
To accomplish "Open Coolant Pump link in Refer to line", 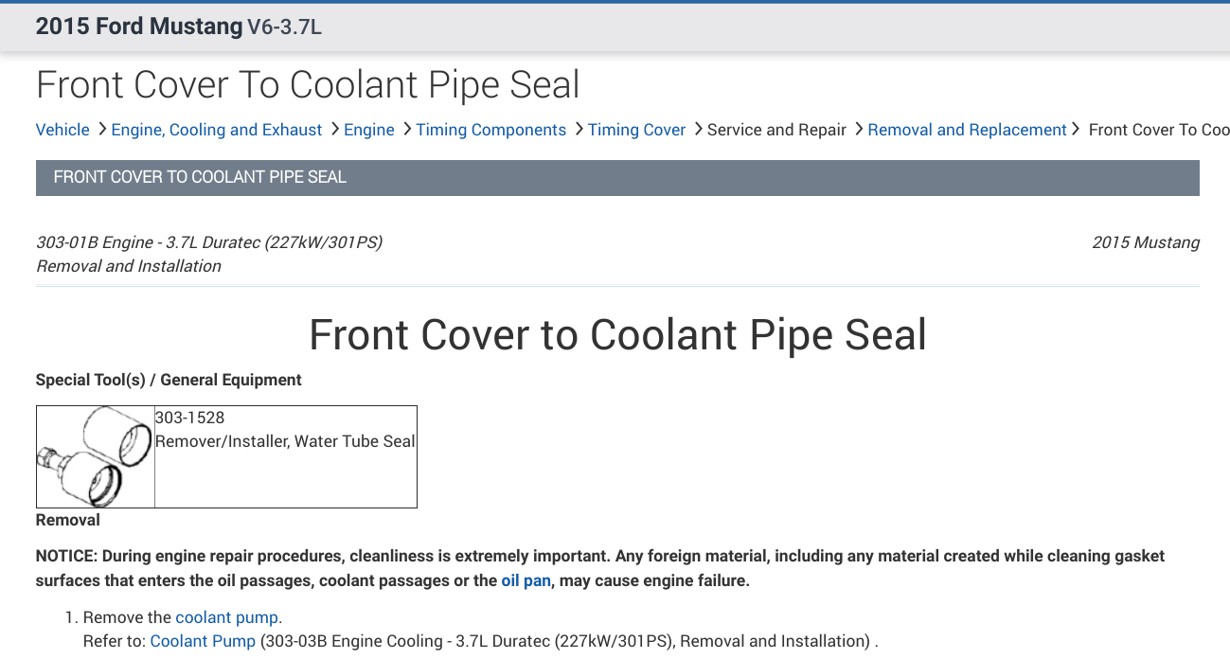I will [203, 641].
